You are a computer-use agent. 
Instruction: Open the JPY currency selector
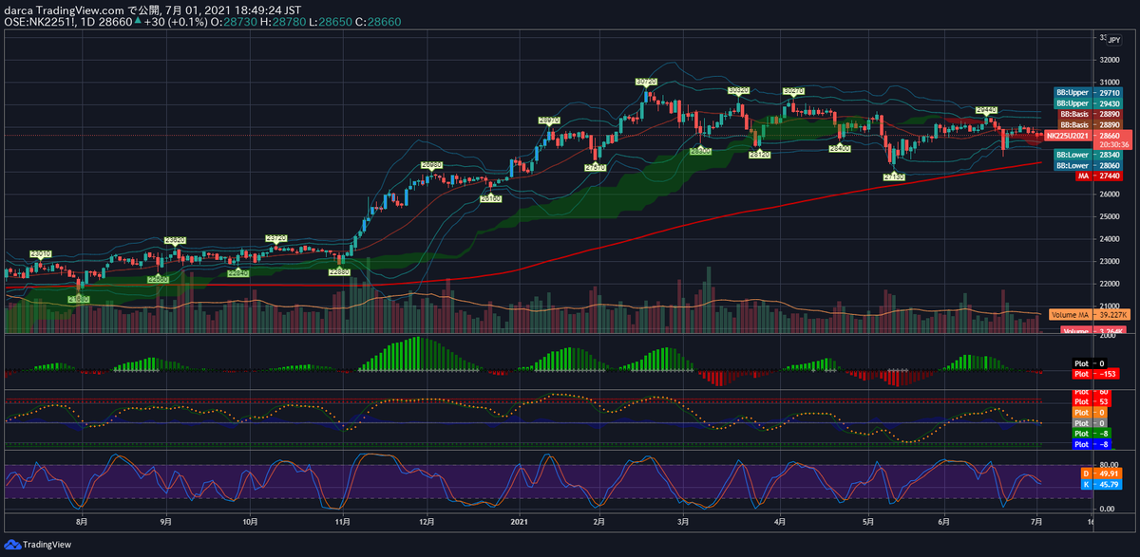coord(1114,40)
